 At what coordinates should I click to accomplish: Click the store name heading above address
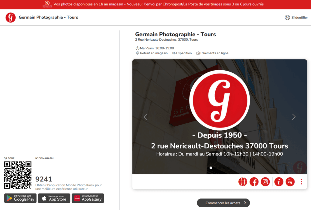click(175, 34)
